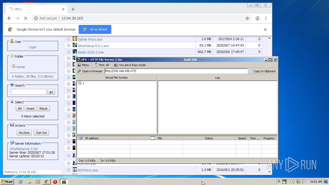Click the HFS taskbar button
Screen dimensions: 329x185
[64, 182]
